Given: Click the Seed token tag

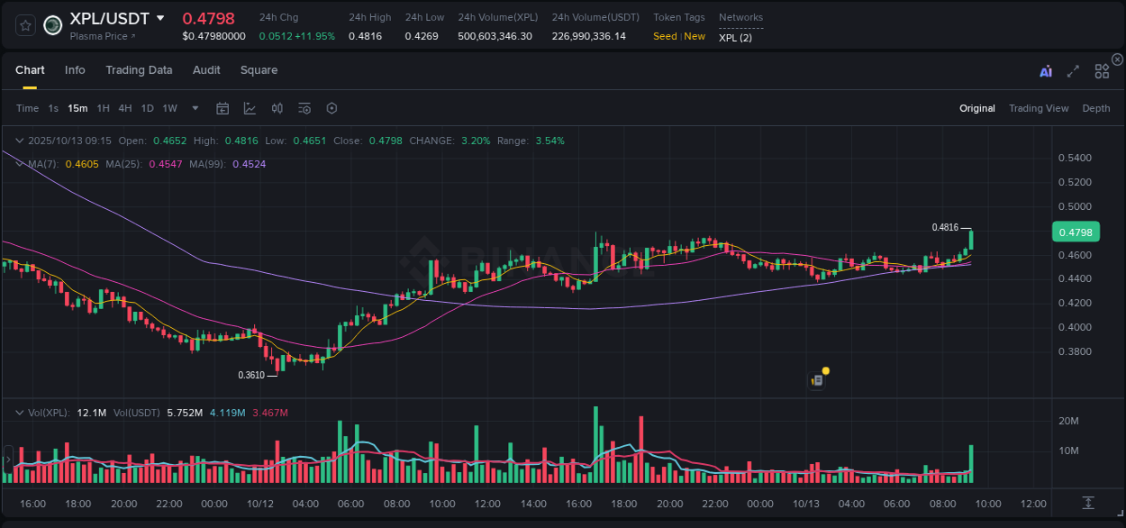Looking at the screenshot, I should [665, 36].
